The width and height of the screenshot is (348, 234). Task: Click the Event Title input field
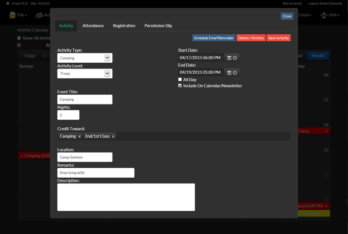[x=85, y=99]
